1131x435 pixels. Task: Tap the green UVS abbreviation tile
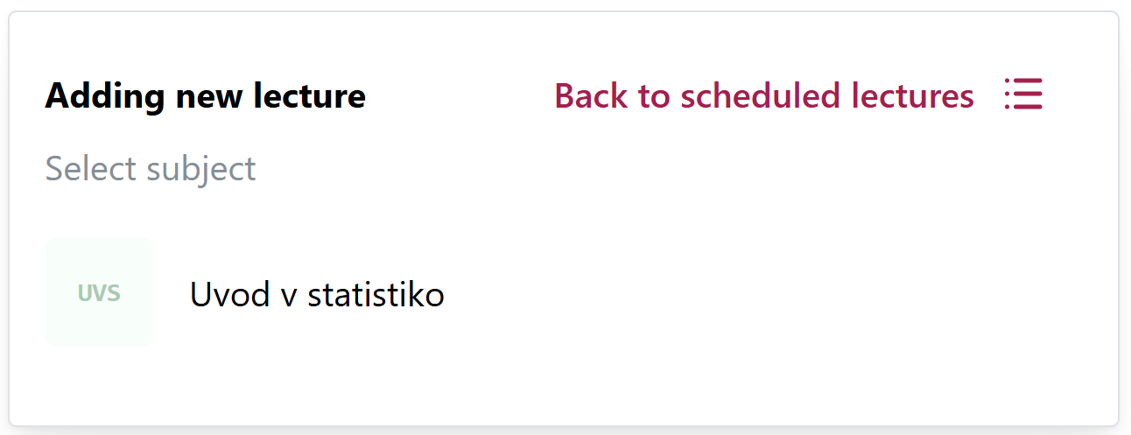click(99, 292)
